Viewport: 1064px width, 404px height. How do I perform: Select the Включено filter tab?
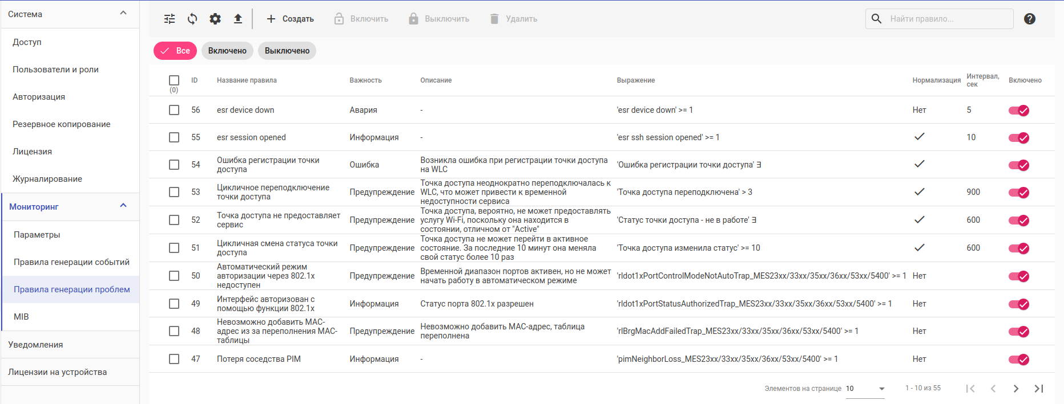[227, 51]
